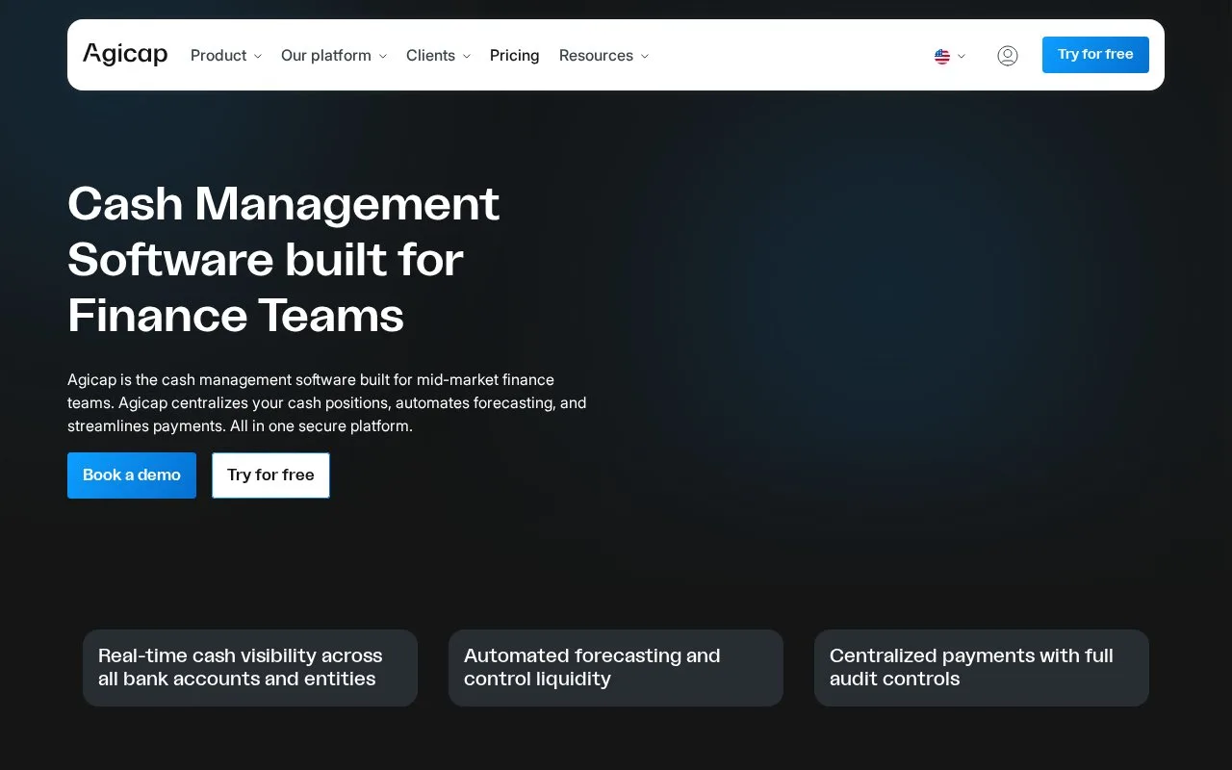The image size is (1232, 770).
Task: Click the paragraph starting "Agicap is the cash management"
Action: point(327,403)
